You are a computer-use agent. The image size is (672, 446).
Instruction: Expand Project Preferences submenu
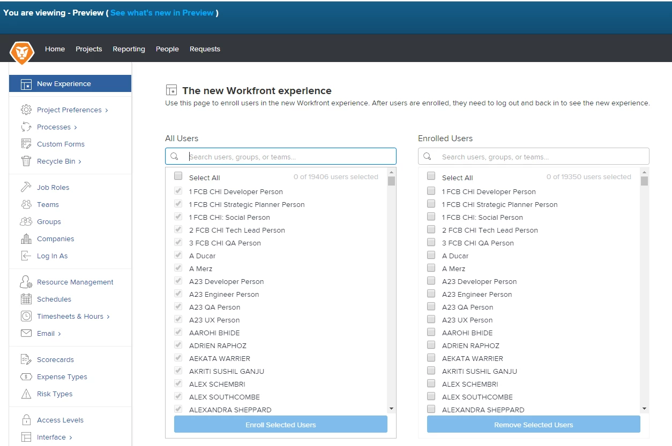point(107,110)
